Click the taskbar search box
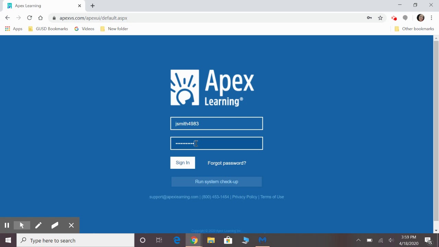Image resolution: width=439 pixels, height=247 pixels. click(75, 240)
